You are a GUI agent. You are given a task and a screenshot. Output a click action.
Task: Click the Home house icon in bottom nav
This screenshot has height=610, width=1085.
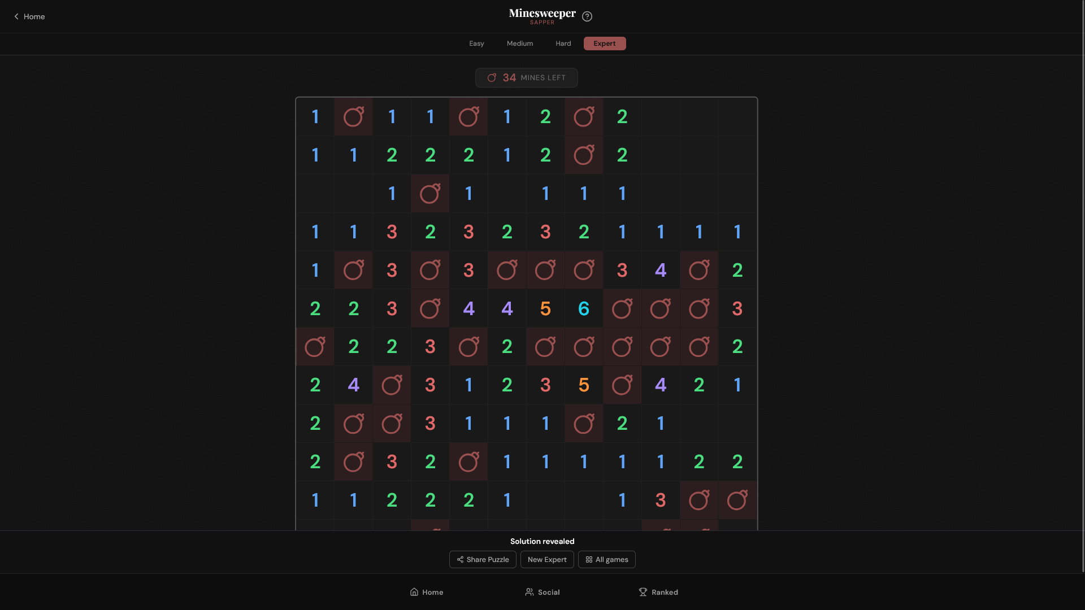click(x=414, y=591)
